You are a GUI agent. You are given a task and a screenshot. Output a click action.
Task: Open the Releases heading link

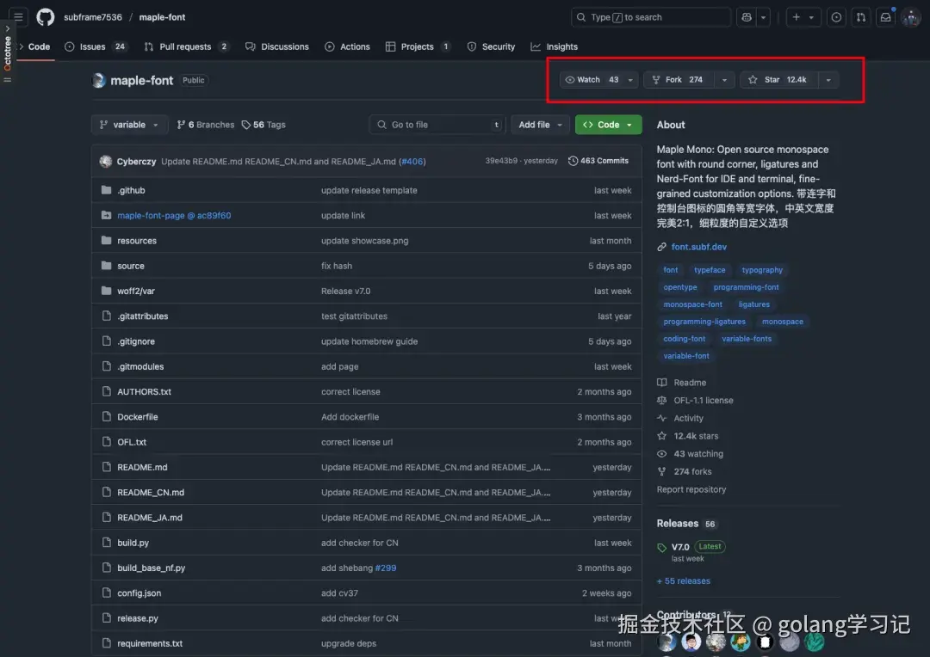[678, 523]
